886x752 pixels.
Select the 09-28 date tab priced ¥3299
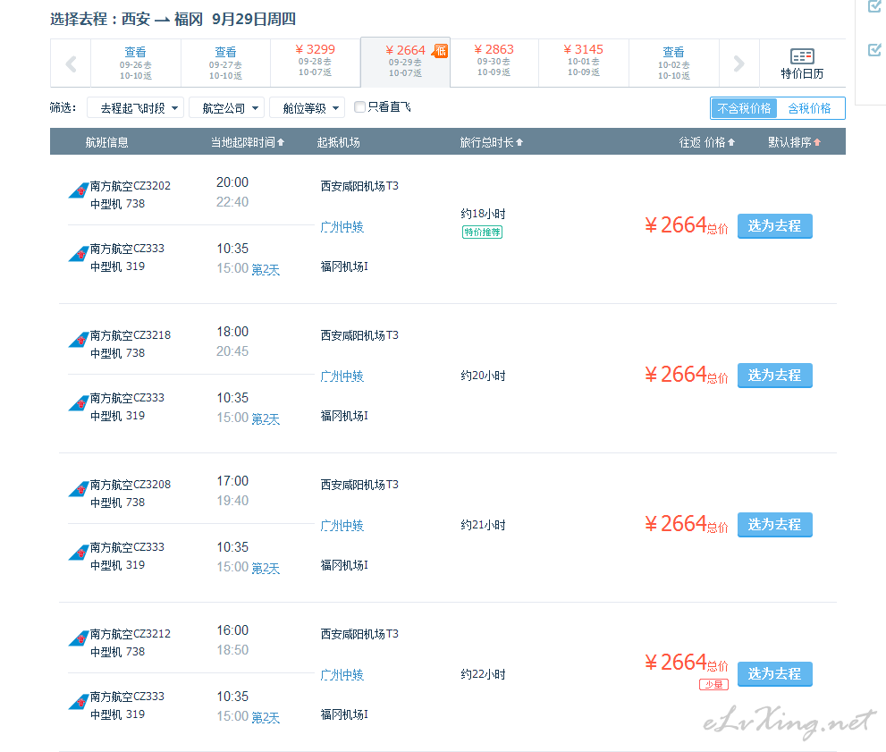[316, 63]
